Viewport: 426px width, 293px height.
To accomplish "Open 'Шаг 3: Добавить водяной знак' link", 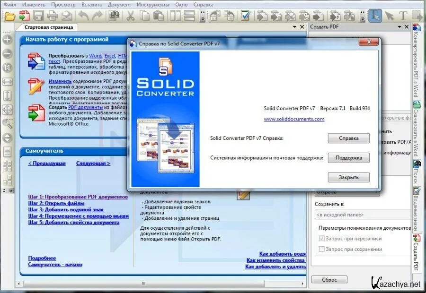I will click(x=66, y=210).
